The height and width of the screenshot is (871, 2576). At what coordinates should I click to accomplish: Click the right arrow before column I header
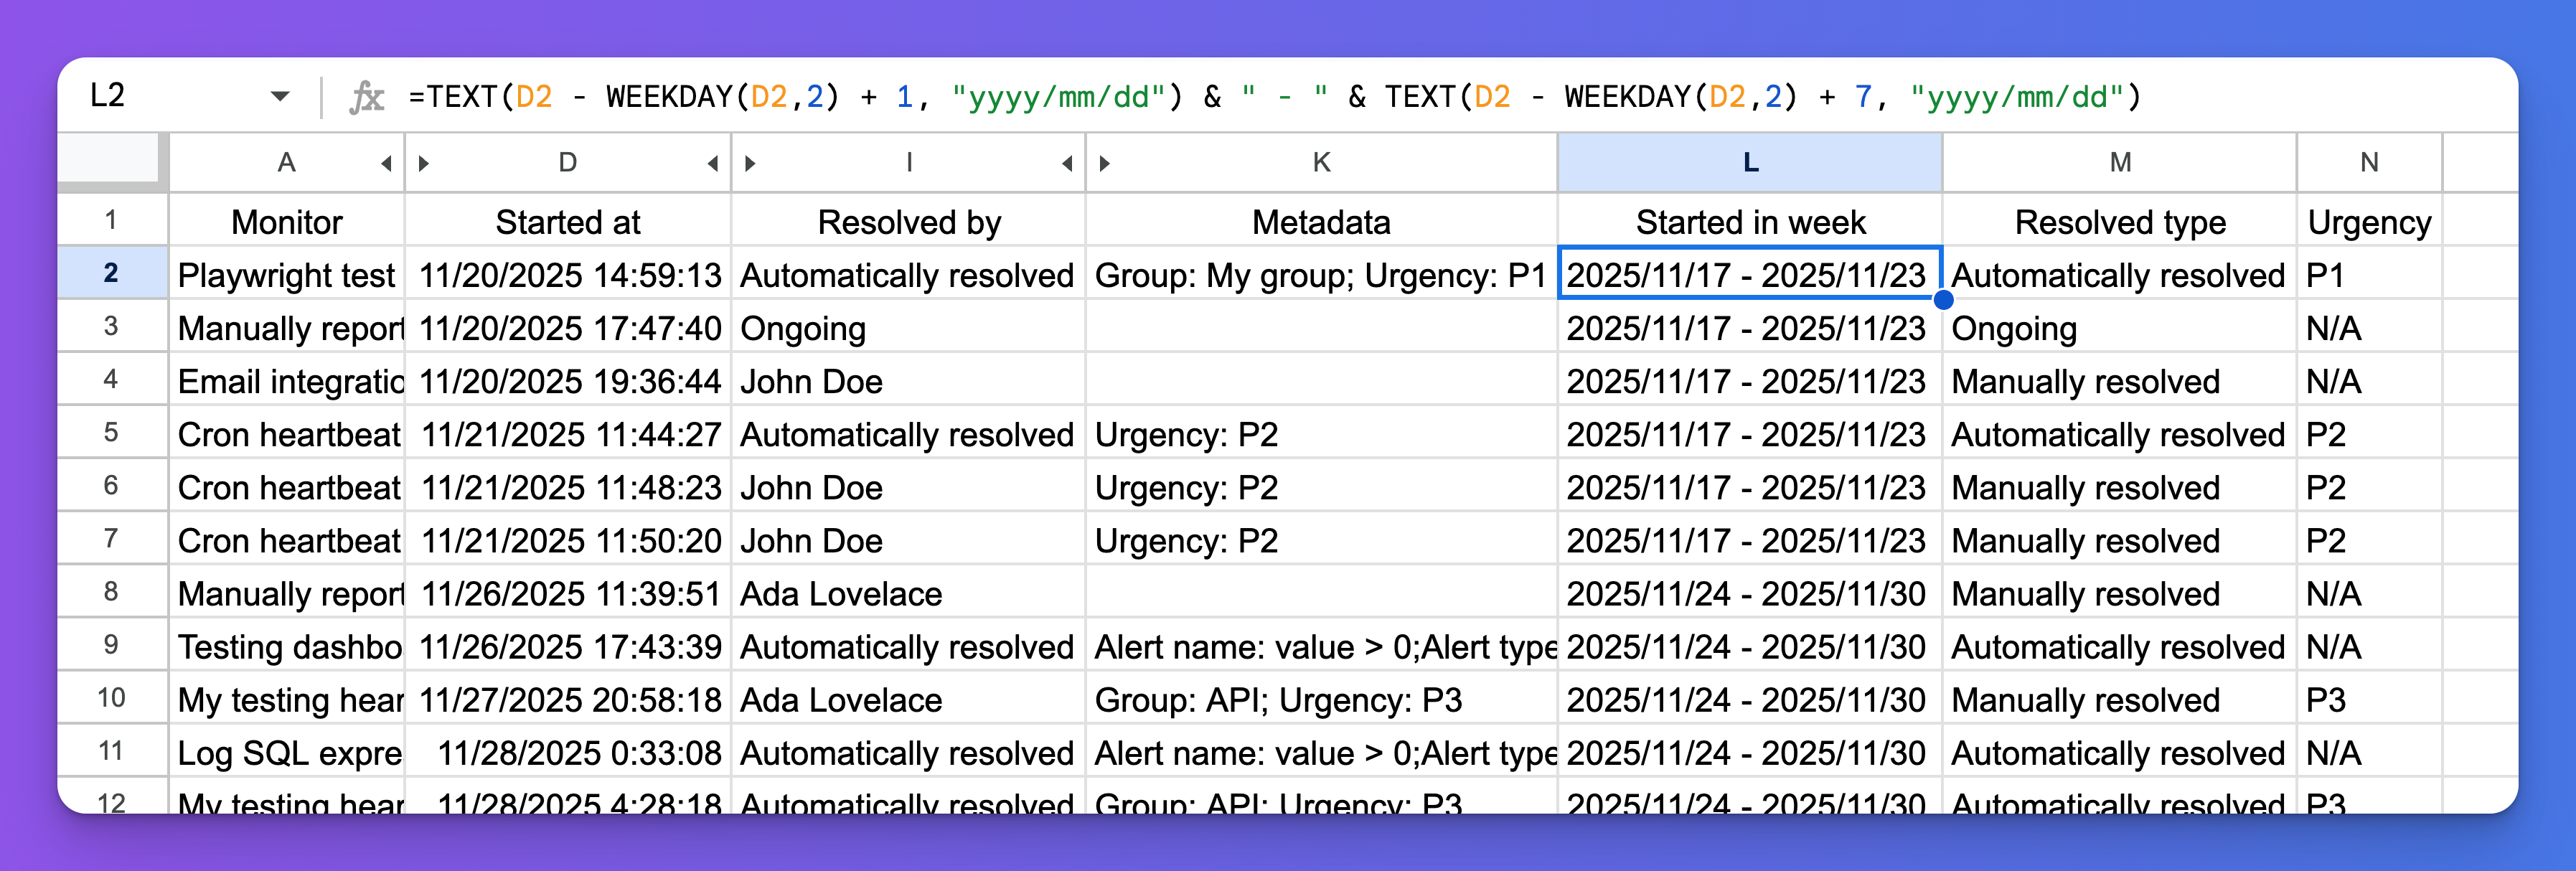pos(750,163)
